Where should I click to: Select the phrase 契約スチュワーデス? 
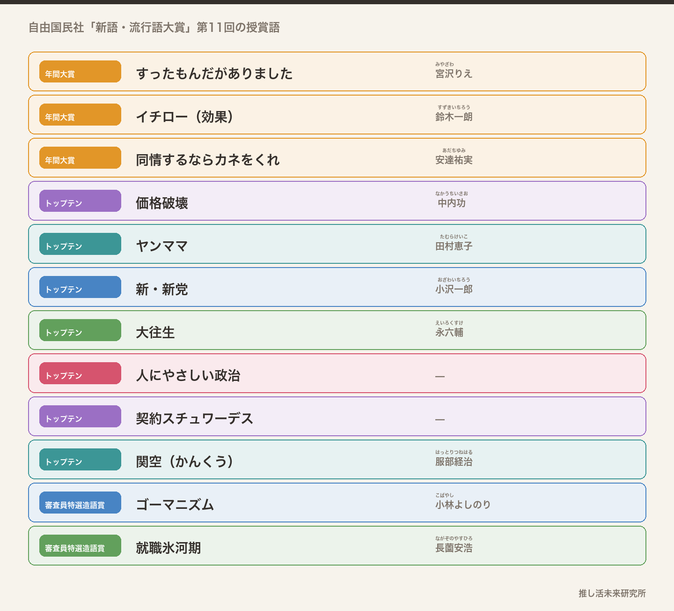(195, 418)
